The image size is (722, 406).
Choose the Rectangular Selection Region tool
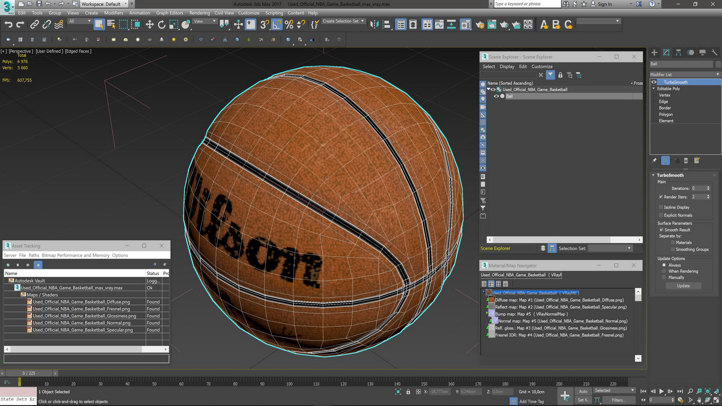tap(123, 25)
